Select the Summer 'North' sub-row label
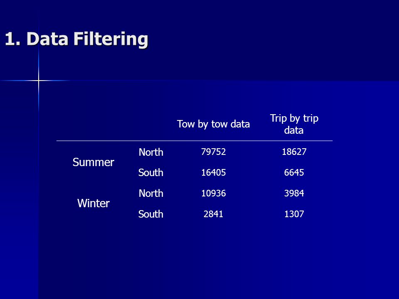This screenshot has height=299, width=399. click(x=151, y=152)
